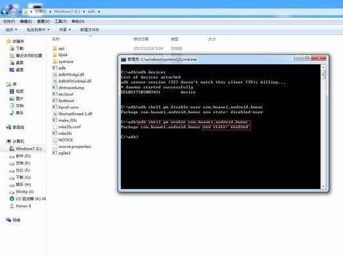Click the 新建文件夹 button

point(89,30)
